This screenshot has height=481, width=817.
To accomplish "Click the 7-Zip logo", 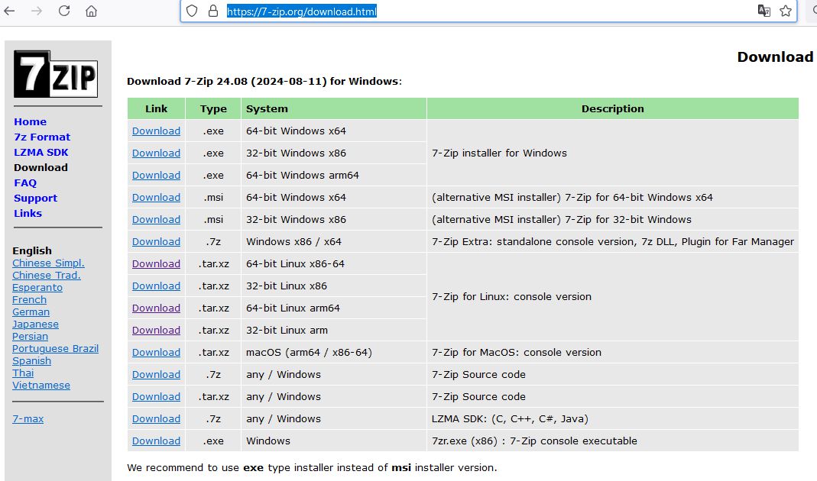I will click(x=56, y=74).
